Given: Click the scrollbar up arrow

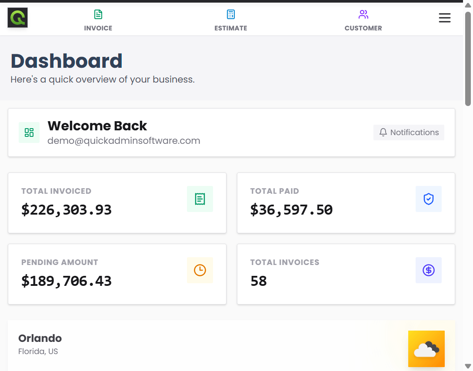Looking at the screenshot, I should (x=468, y=5).
